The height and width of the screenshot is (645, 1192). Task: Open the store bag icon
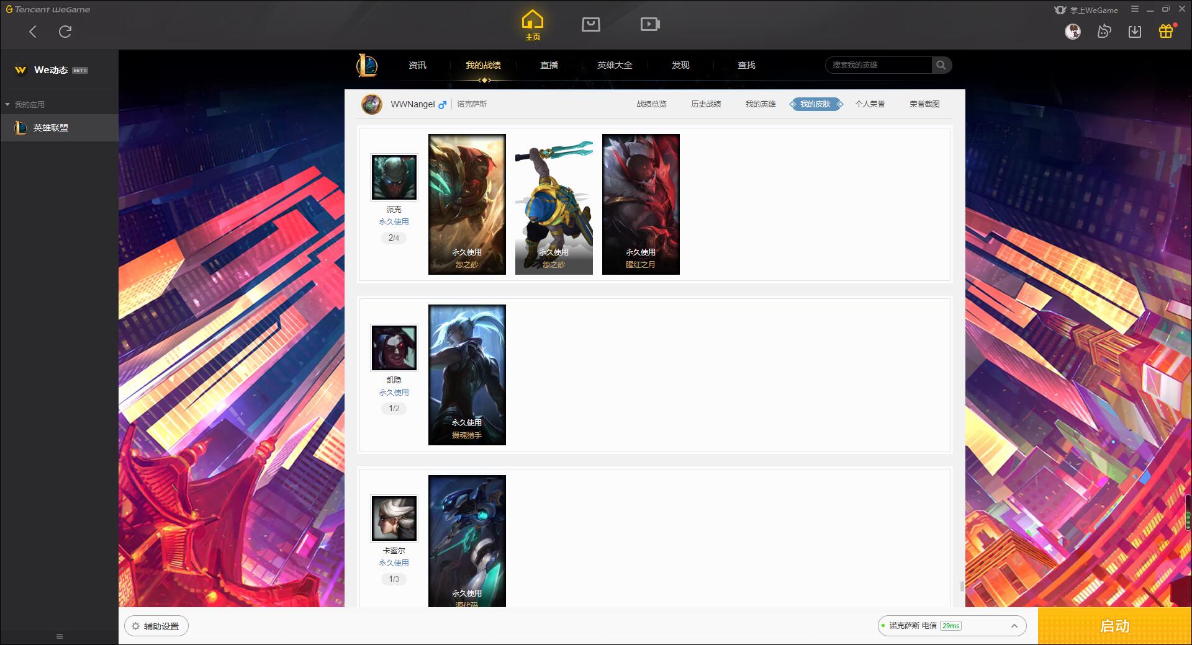(590, 24)
